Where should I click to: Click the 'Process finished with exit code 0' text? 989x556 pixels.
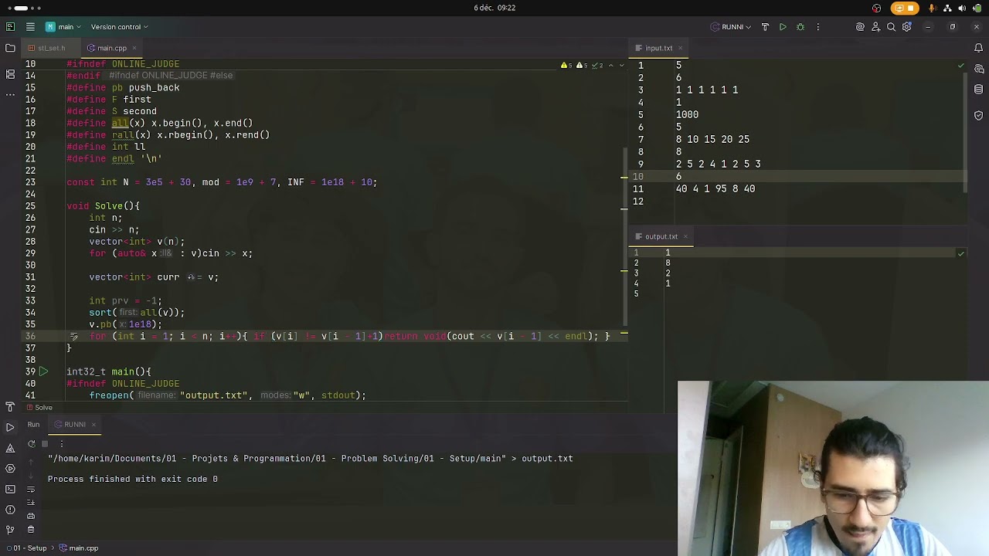133,480
